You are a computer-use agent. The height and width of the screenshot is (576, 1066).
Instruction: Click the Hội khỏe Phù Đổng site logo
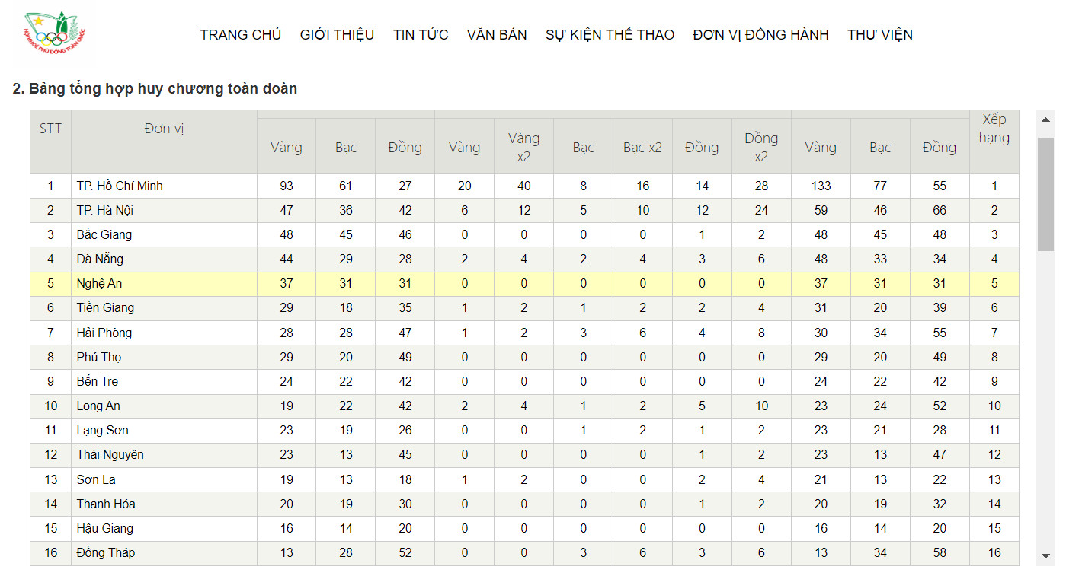pos(56,35)
